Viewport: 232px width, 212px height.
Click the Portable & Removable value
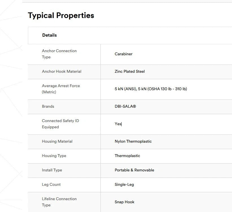pos(134,170)
